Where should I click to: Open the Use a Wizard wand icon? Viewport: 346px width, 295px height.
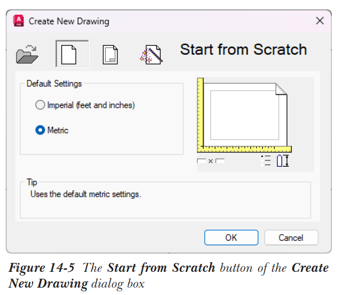pyautogui.click(x=151, y=54)
